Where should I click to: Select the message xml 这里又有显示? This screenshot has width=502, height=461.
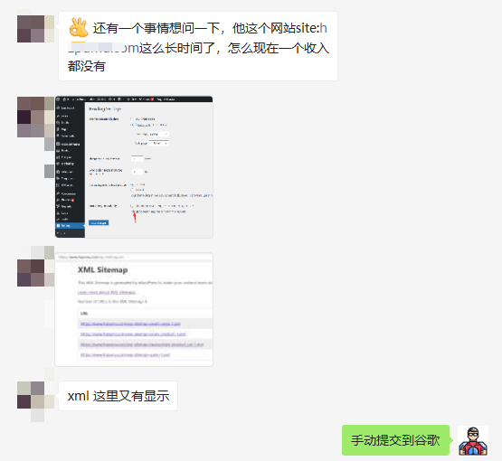pos(118,396)
